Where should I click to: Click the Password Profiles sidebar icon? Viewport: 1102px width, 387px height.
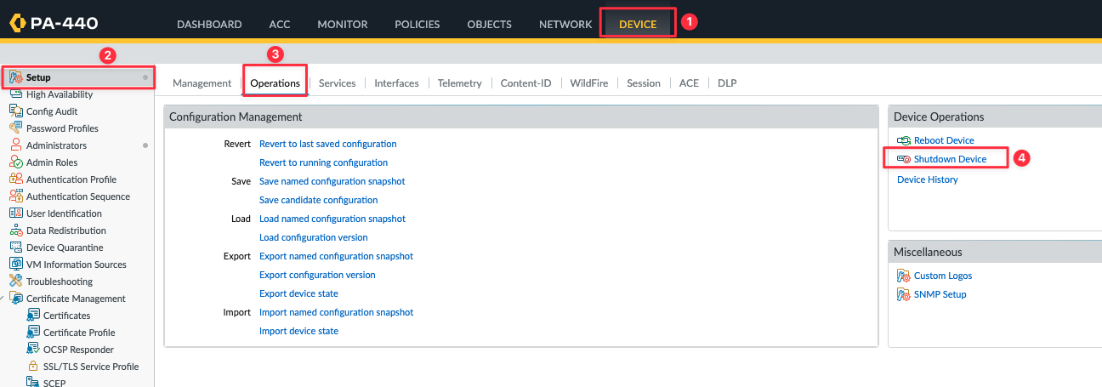16,128
